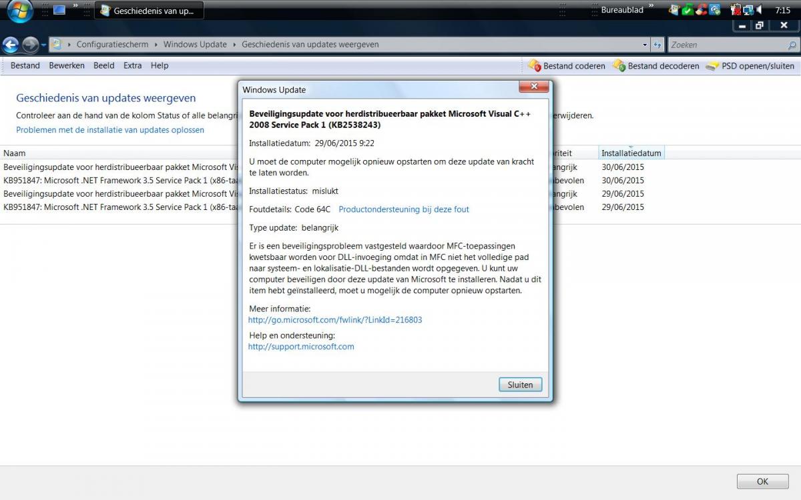Click Bestand decoderen toolbar button
Image resolution: width=801 pixels, height=500 pixels.
point(656,65)
